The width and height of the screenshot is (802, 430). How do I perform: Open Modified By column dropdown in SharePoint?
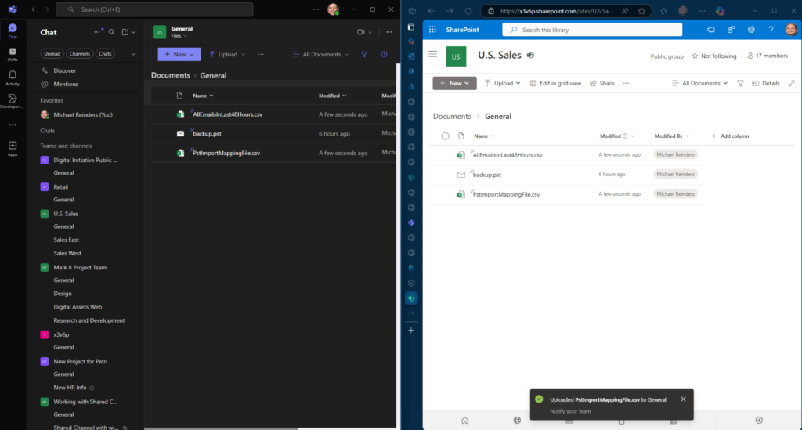coord(672,136)
